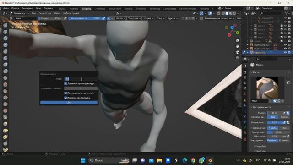The height and width of the screenshot is (165, 293).
Task: Open the Object Data properties tab
Action: pyautogui.click(x=245, y=127)
